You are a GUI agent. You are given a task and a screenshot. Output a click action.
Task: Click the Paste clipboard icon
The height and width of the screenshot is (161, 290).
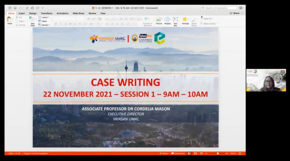tap(10, 20)
